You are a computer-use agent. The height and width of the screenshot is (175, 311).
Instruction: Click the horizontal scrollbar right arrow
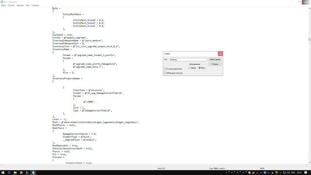307,165
